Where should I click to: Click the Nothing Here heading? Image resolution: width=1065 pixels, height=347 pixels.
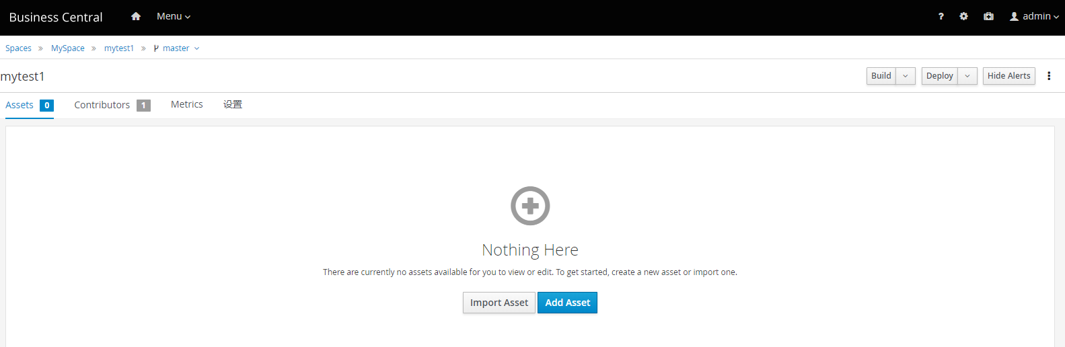[530, 250]
